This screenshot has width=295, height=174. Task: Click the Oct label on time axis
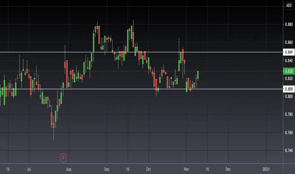pos(148,169)
